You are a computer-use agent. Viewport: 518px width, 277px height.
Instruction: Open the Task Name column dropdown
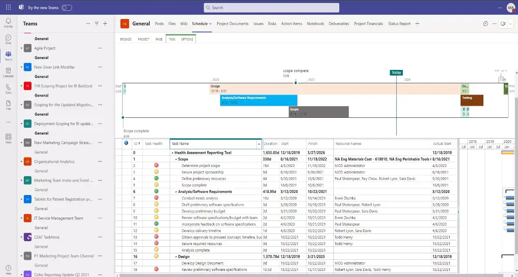259,144
